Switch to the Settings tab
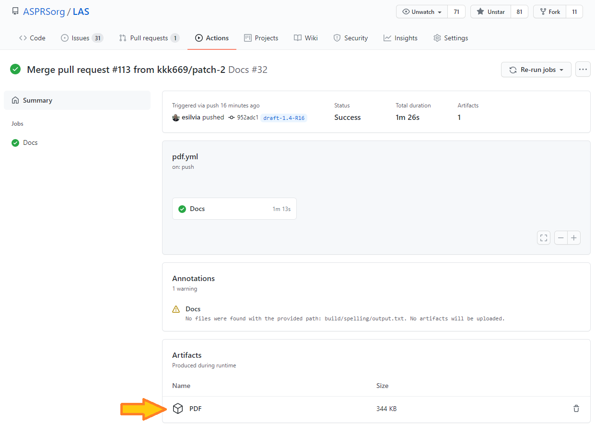 451,38
